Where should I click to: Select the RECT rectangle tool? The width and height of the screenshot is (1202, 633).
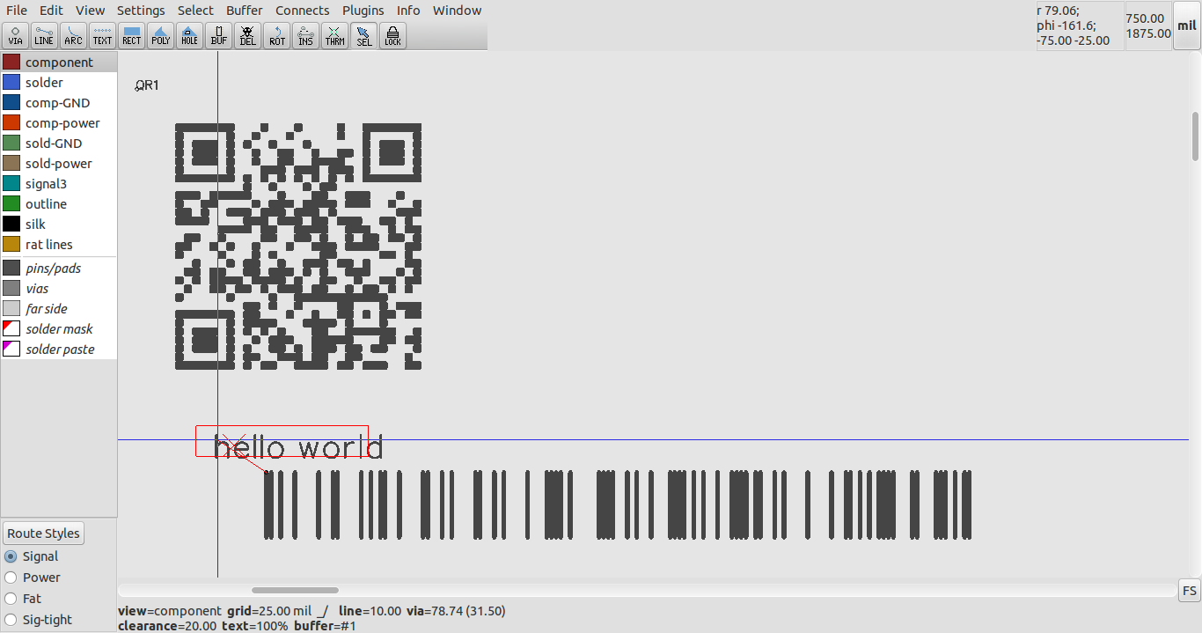point(131,35)
